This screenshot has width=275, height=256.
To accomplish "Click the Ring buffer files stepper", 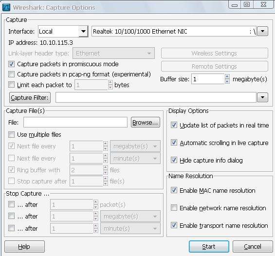I will tap(106, 170).
